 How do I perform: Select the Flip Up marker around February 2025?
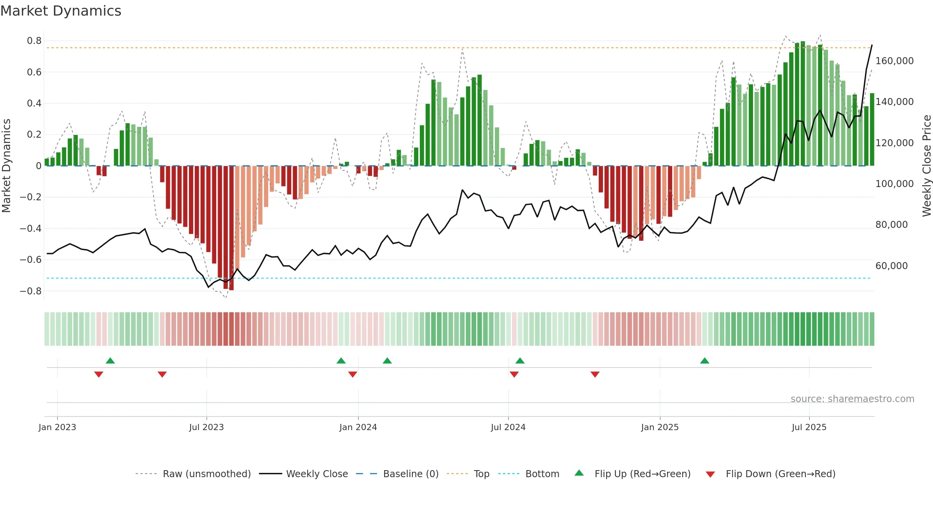point(705,360)
